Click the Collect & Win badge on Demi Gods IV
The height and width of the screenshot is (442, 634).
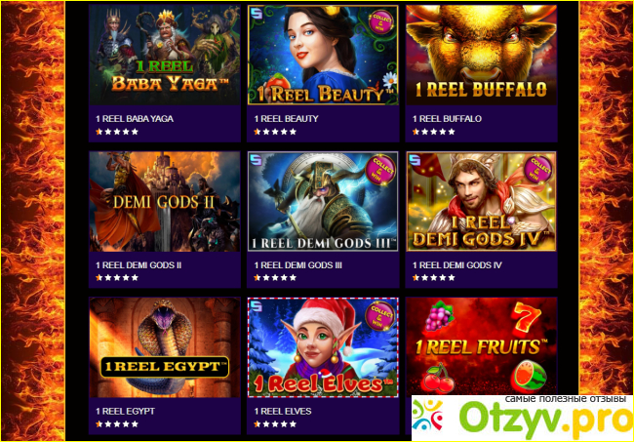point(539,170)
